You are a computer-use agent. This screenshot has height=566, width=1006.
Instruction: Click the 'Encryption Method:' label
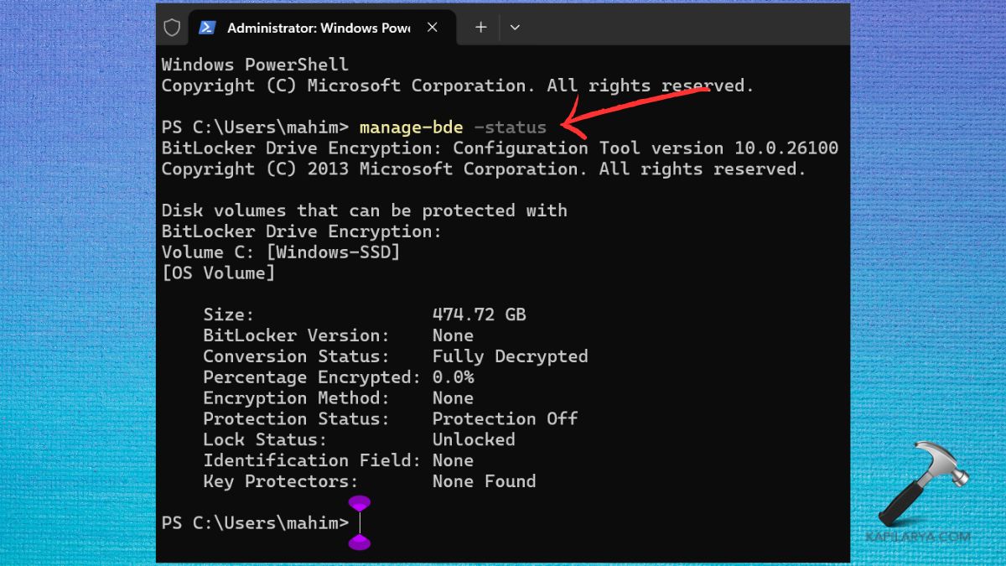pyautogui.click(x=297, y=398)
